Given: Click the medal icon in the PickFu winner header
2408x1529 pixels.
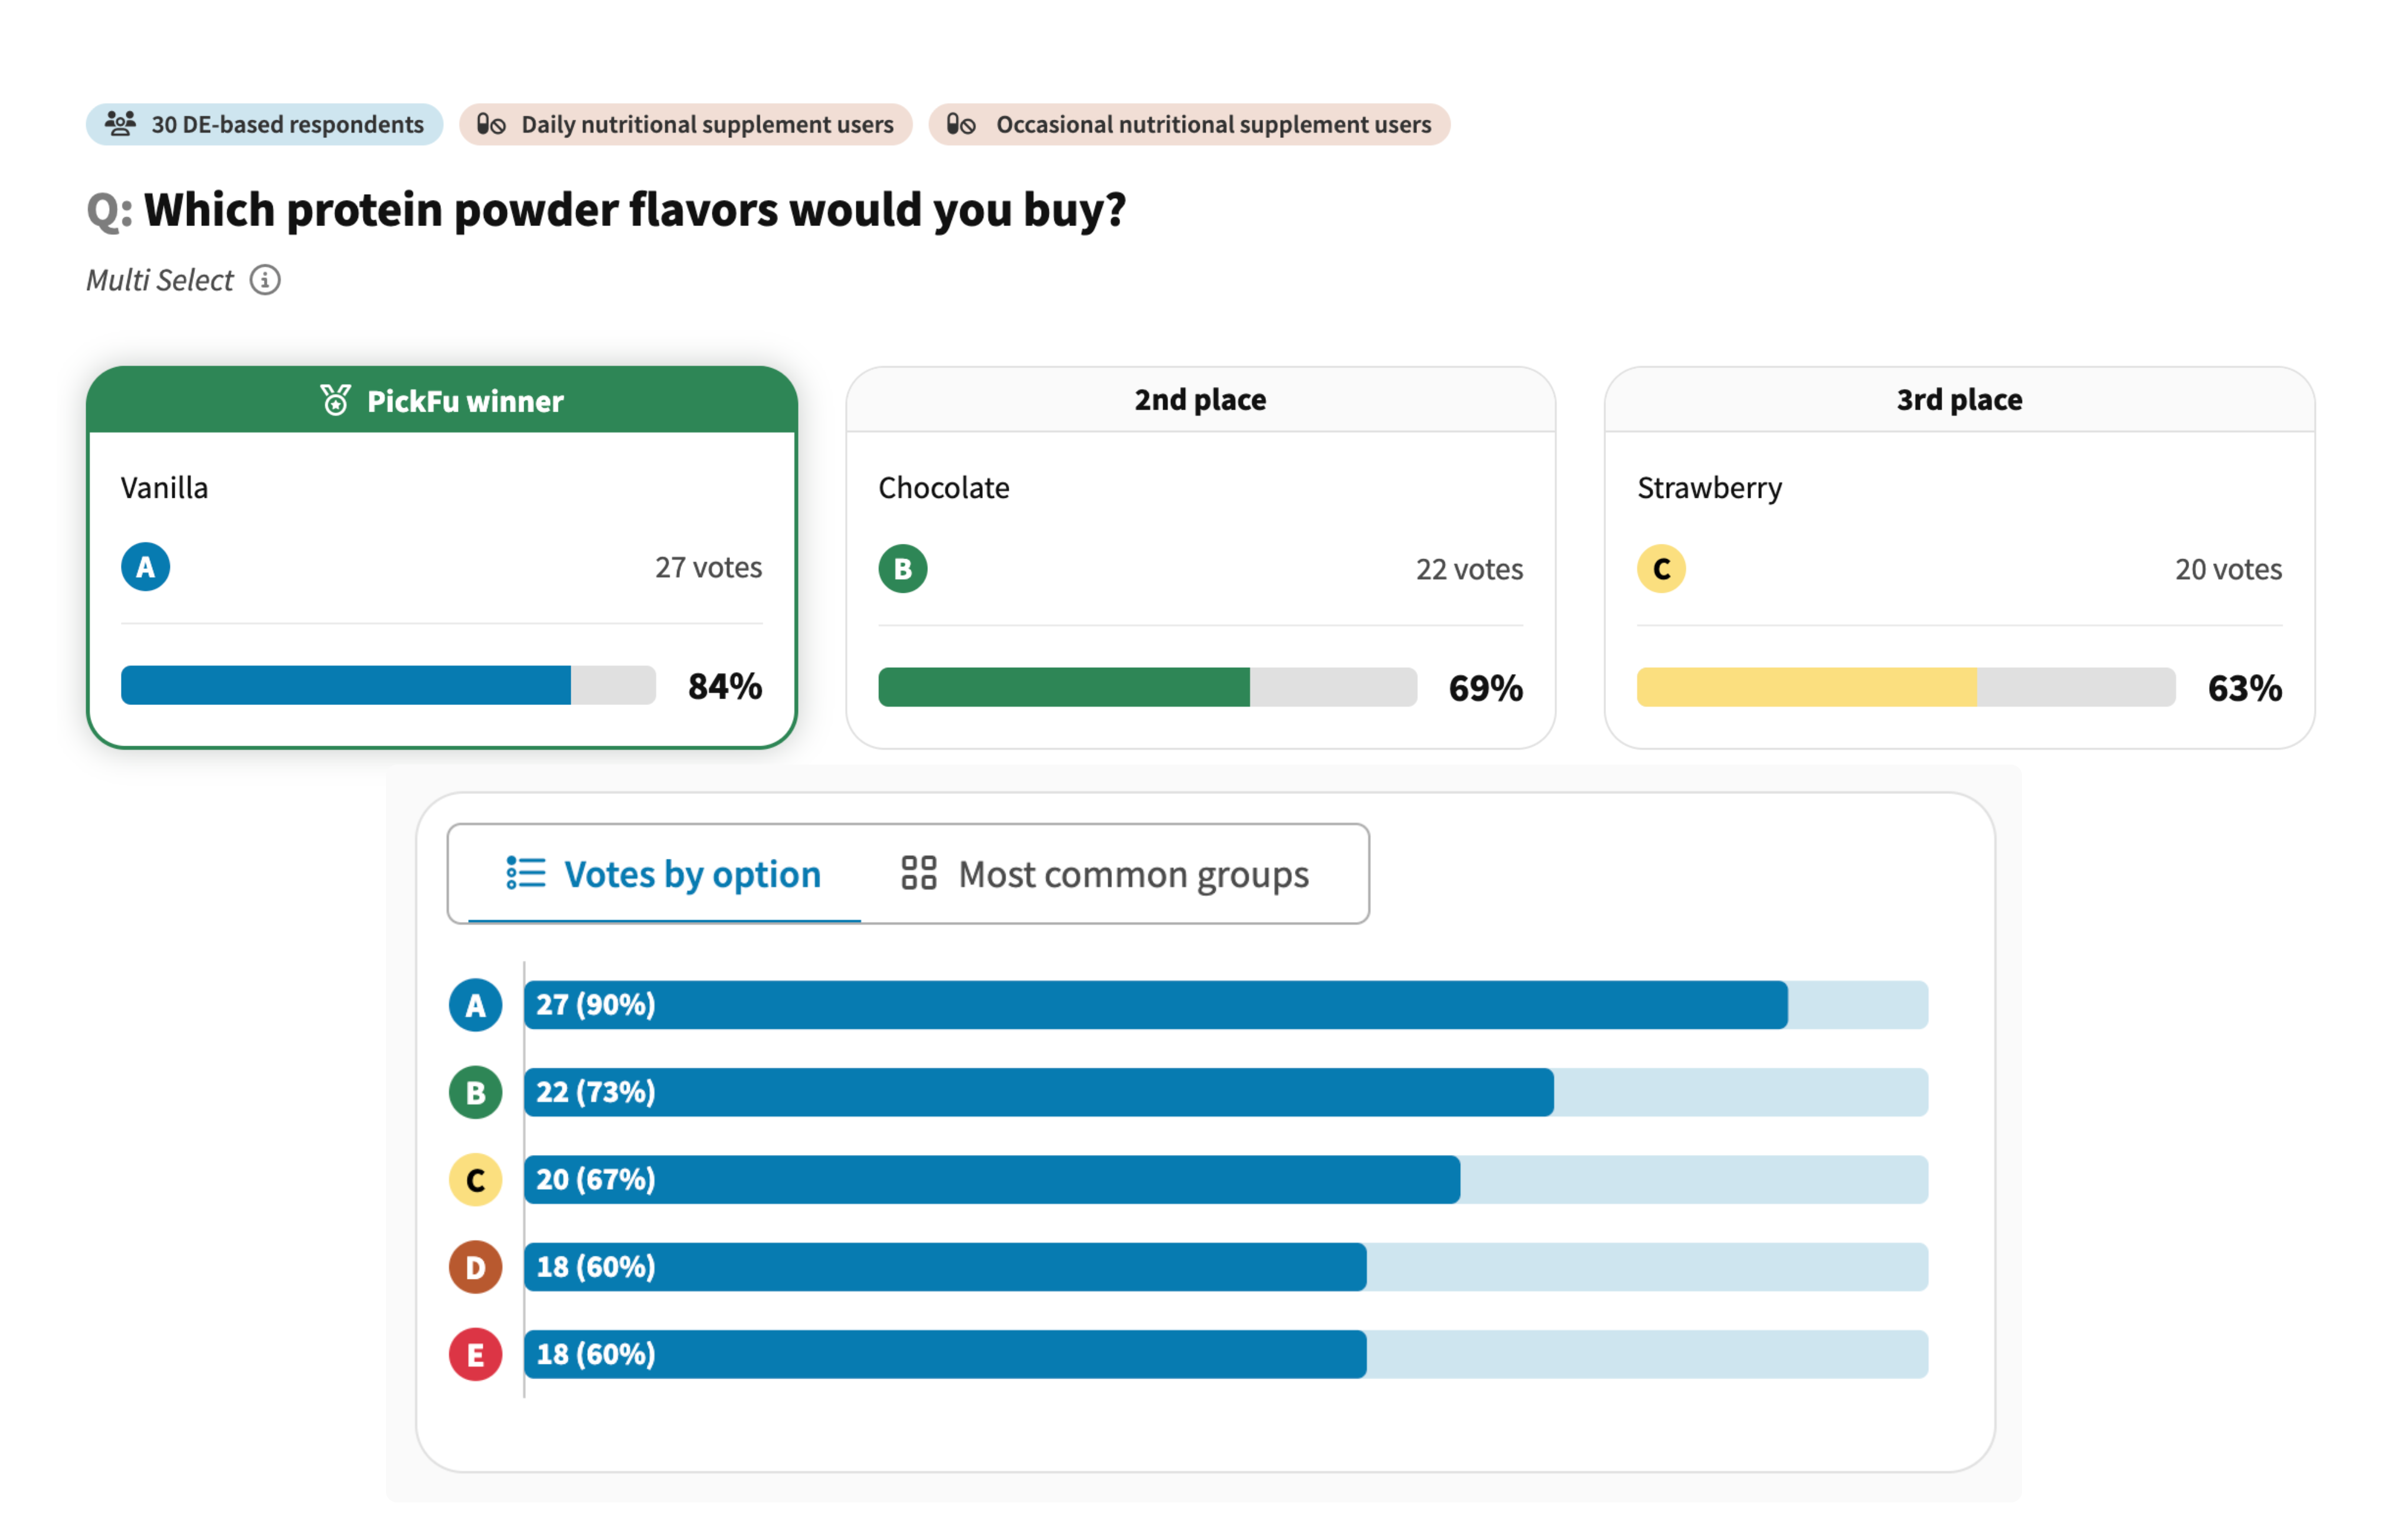Looking at the screenshot, I should [335, 401].
